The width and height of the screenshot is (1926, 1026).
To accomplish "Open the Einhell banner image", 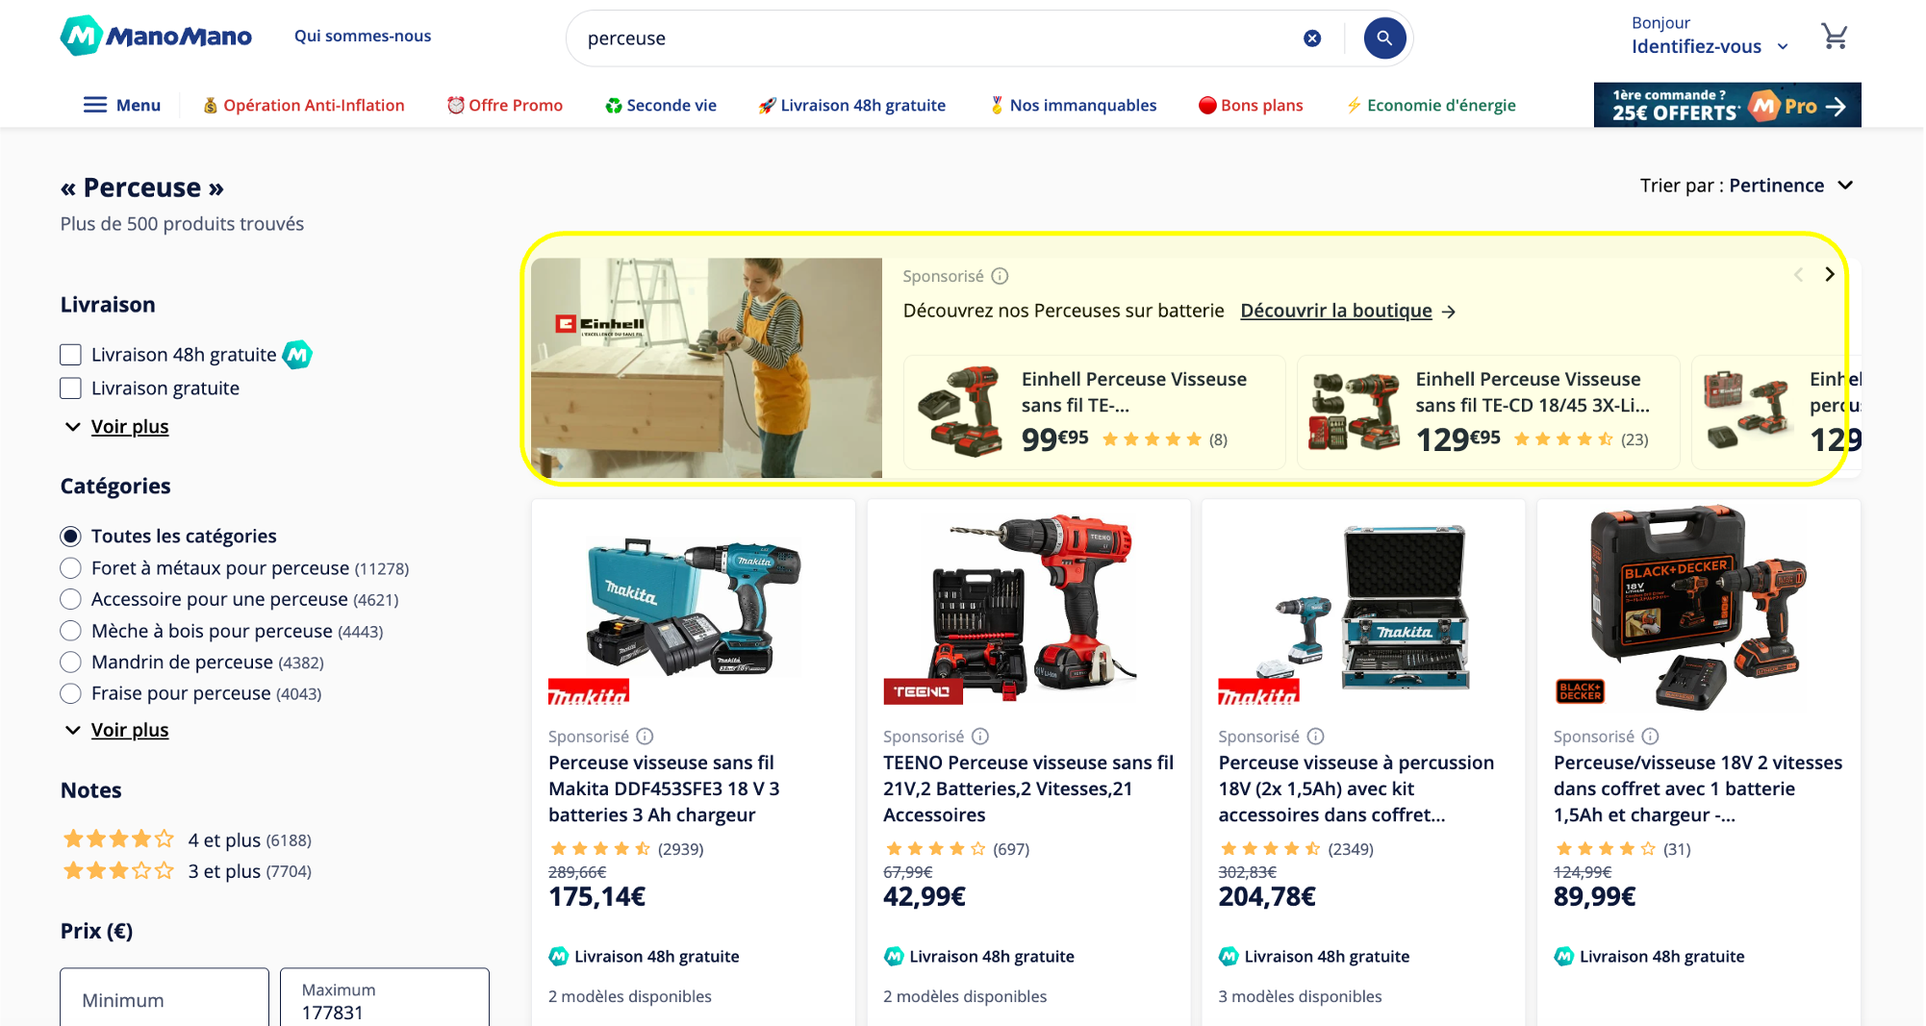I will pos(706,367).
